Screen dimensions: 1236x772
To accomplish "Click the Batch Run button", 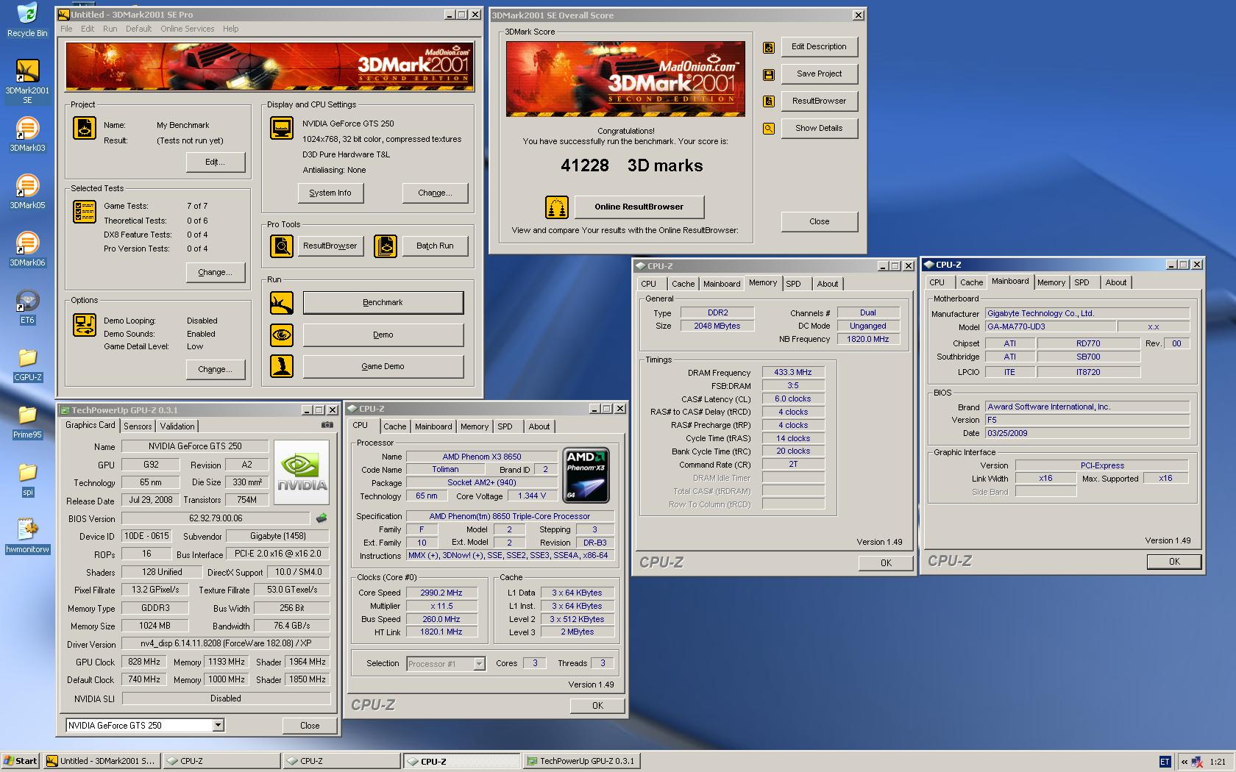I will [x=435, y=246].
